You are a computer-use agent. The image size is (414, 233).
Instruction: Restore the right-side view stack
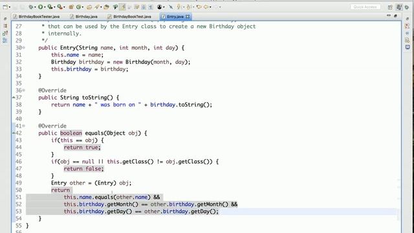[407, 19]
